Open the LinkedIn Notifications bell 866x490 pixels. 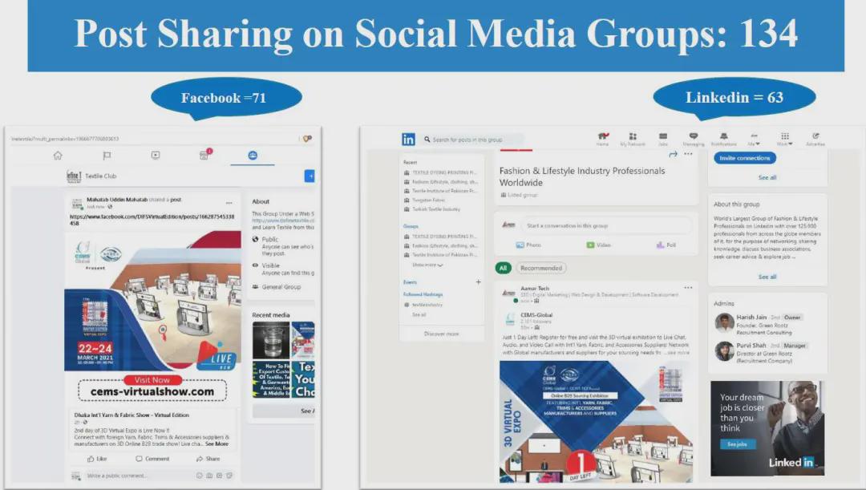(x=723, y=139)
